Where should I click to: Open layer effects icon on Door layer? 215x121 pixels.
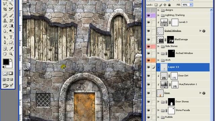[204, 93]
